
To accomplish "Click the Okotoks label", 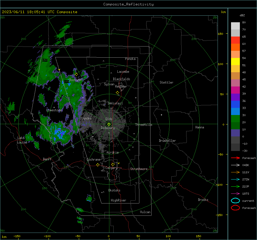I will 114,190.
